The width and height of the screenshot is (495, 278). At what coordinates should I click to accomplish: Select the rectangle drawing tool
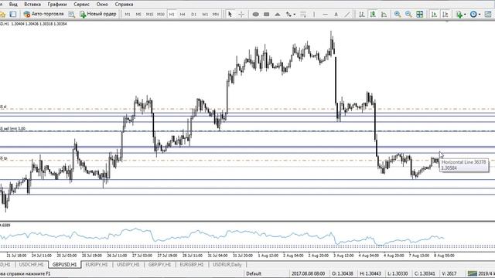pyautogui.click(x=266, y=14)
